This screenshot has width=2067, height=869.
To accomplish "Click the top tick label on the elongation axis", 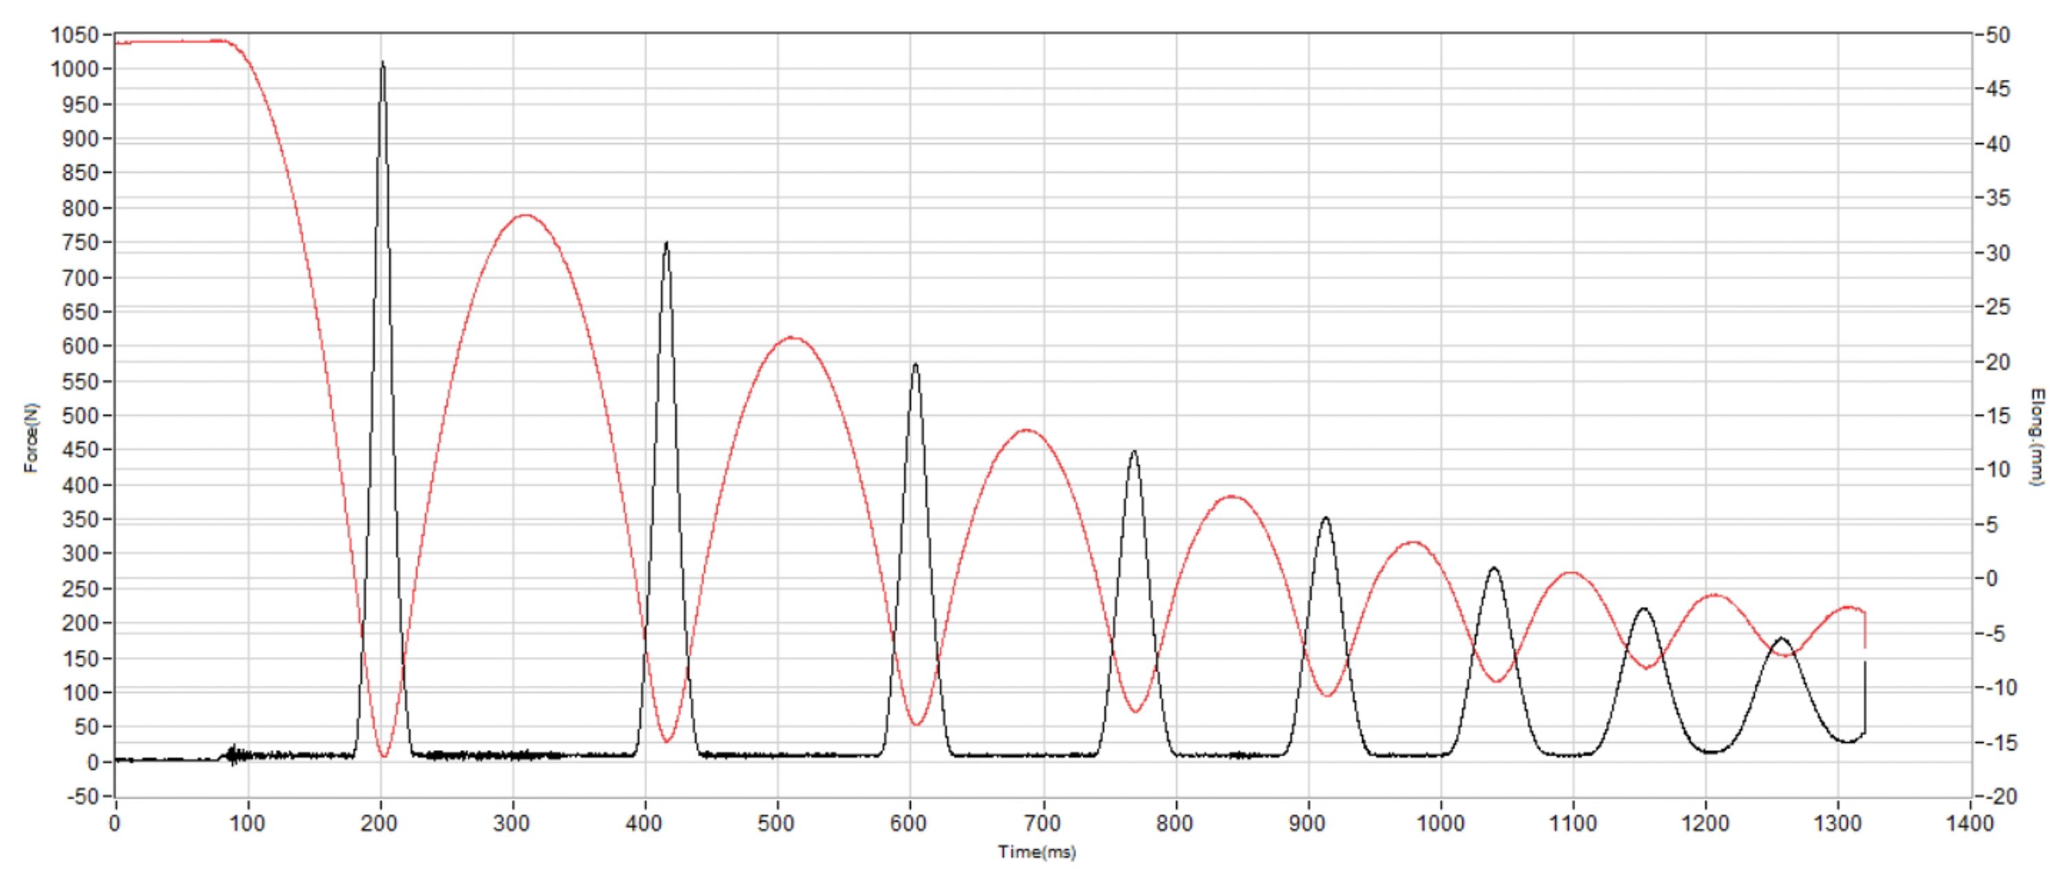I will click(x=1999, y=35).
